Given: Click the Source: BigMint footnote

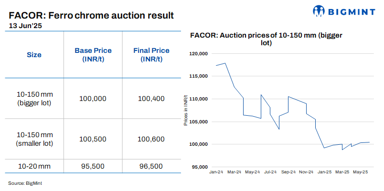Looking at the screenshot, I should coord(25,183).
